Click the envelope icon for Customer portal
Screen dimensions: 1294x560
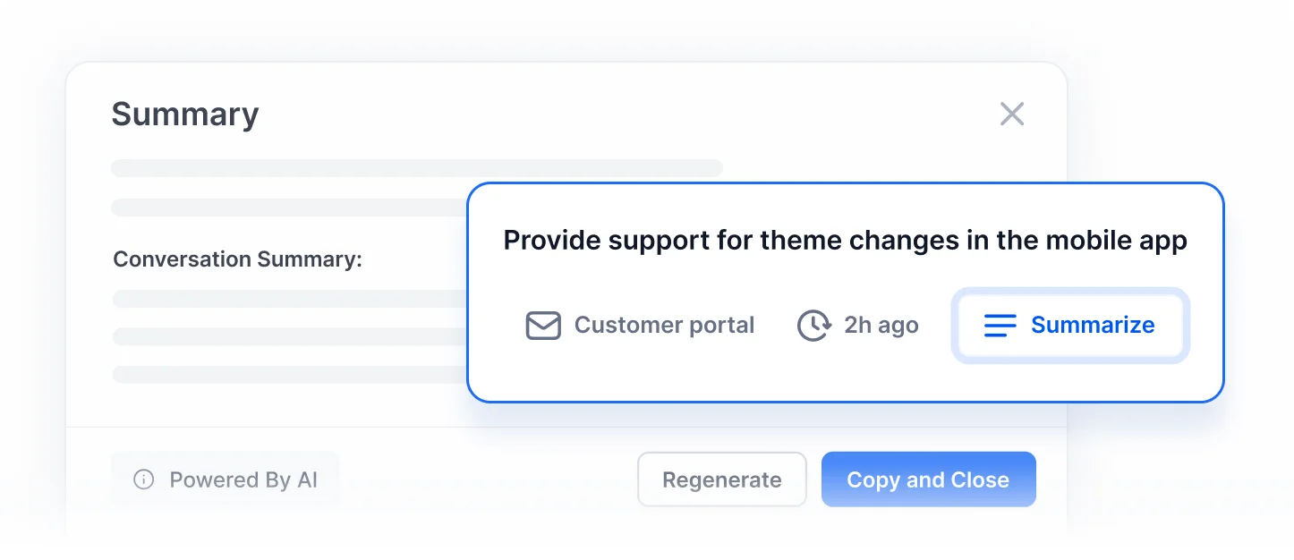[543, 326]
